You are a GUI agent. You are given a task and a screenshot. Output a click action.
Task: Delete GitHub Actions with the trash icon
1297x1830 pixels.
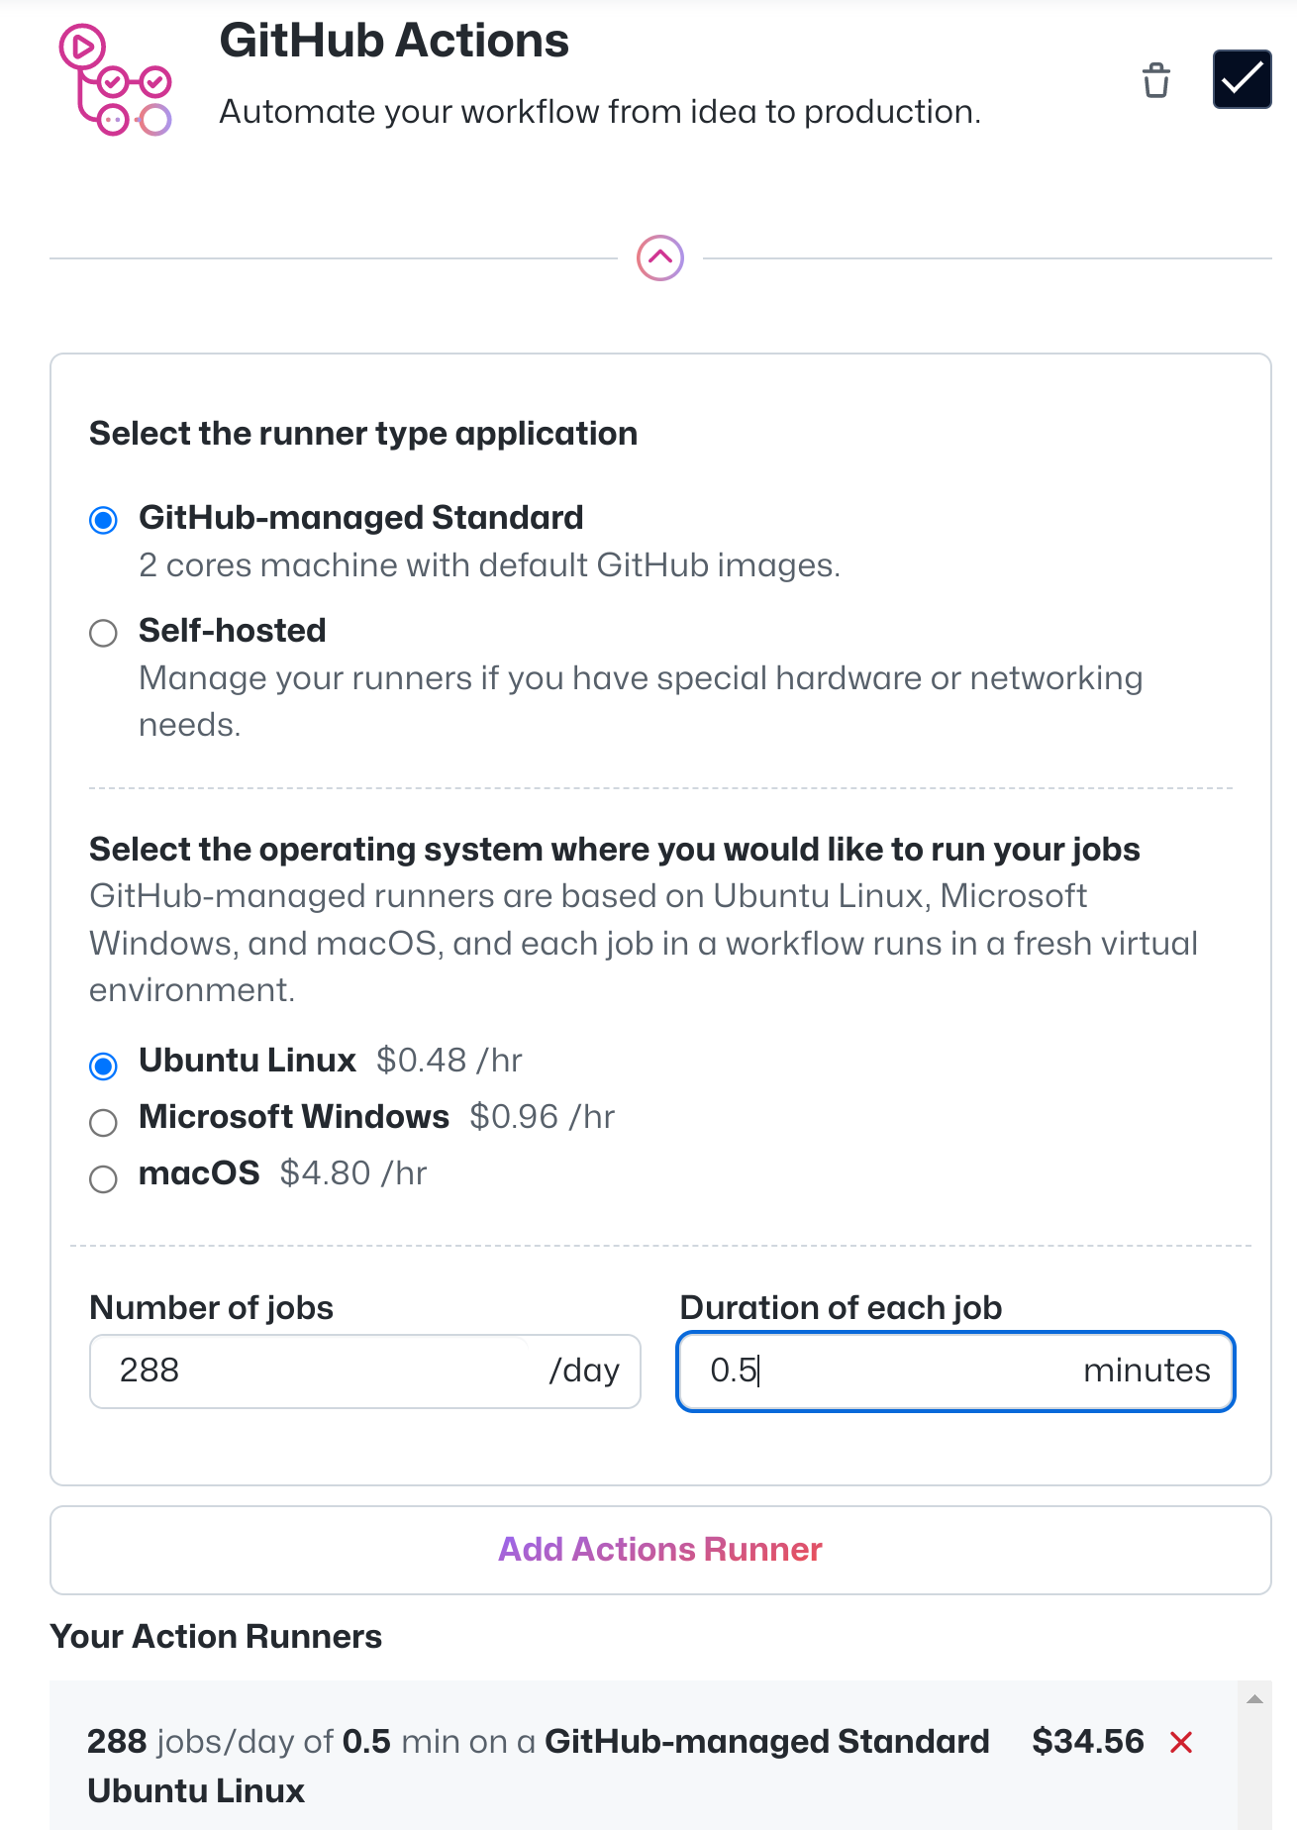[x=1155, y=80]
